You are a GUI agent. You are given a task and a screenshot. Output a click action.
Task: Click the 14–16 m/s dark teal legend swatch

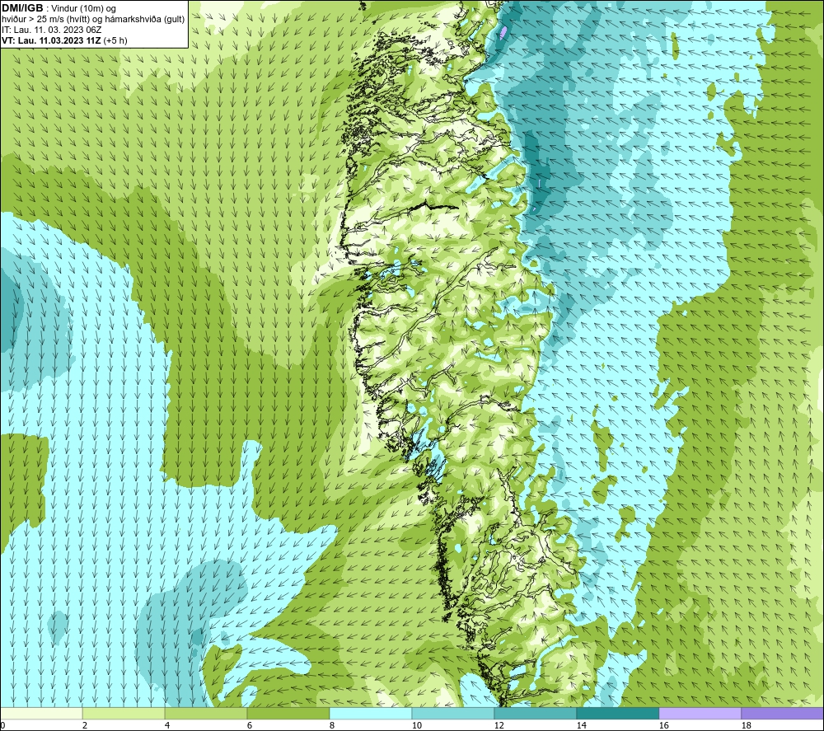(617, 713)
